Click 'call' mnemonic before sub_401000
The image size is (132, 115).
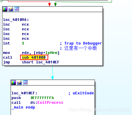pos(8,57)
